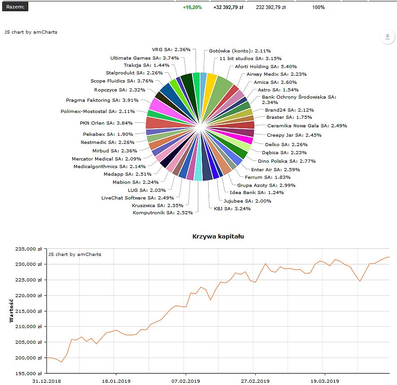Select the 'Stalprodukt SA: 2.26%' label
This screenshot has width=397, height=385.
(134, 73)
